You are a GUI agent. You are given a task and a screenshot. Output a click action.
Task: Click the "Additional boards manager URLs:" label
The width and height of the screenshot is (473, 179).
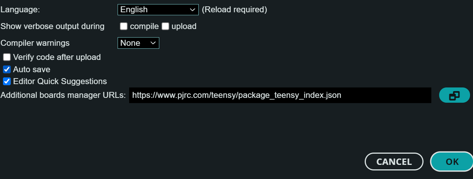pos(63,95)
